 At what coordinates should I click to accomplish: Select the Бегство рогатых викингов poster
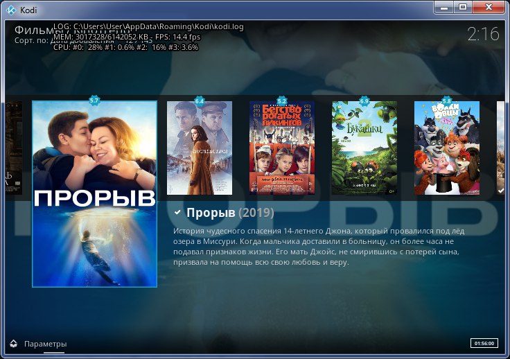pos(282,148)
